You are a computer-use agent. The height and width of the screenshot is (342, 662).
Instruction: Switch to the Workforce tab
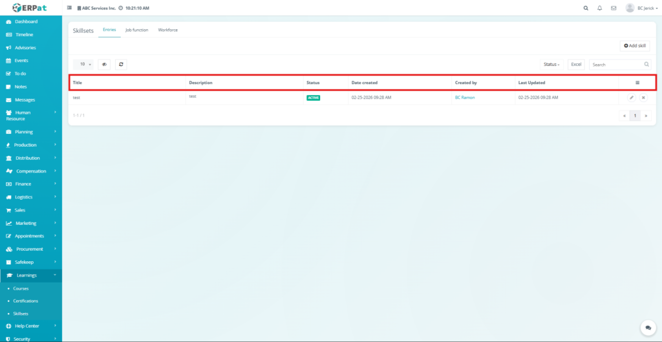point(167,30)
